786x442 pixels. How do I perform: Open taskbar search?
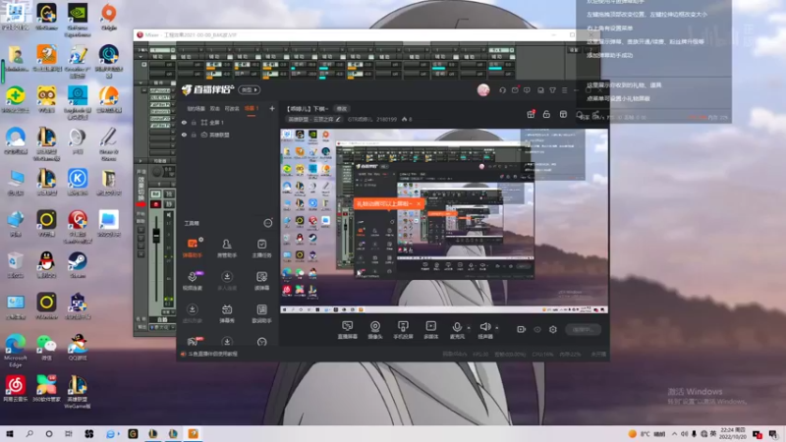(x=29, y=434)
